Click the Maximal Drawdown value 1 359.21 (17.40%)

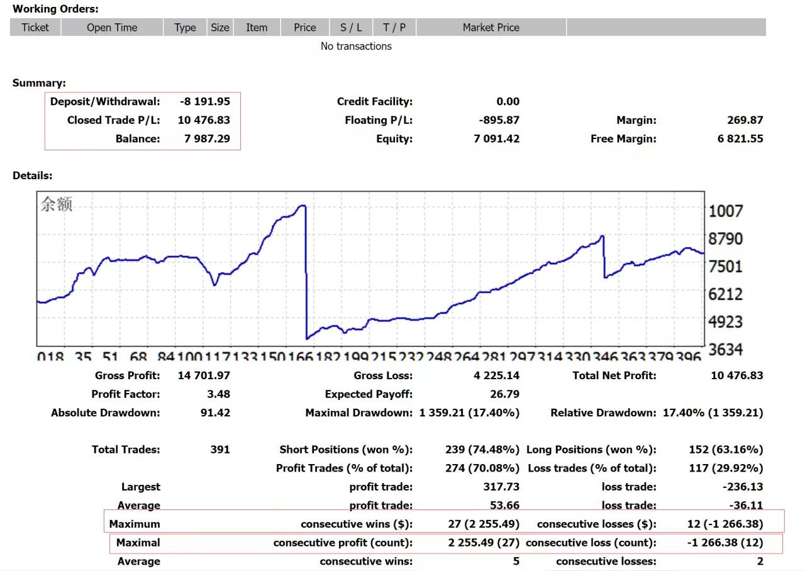click(x=469, y=413)
